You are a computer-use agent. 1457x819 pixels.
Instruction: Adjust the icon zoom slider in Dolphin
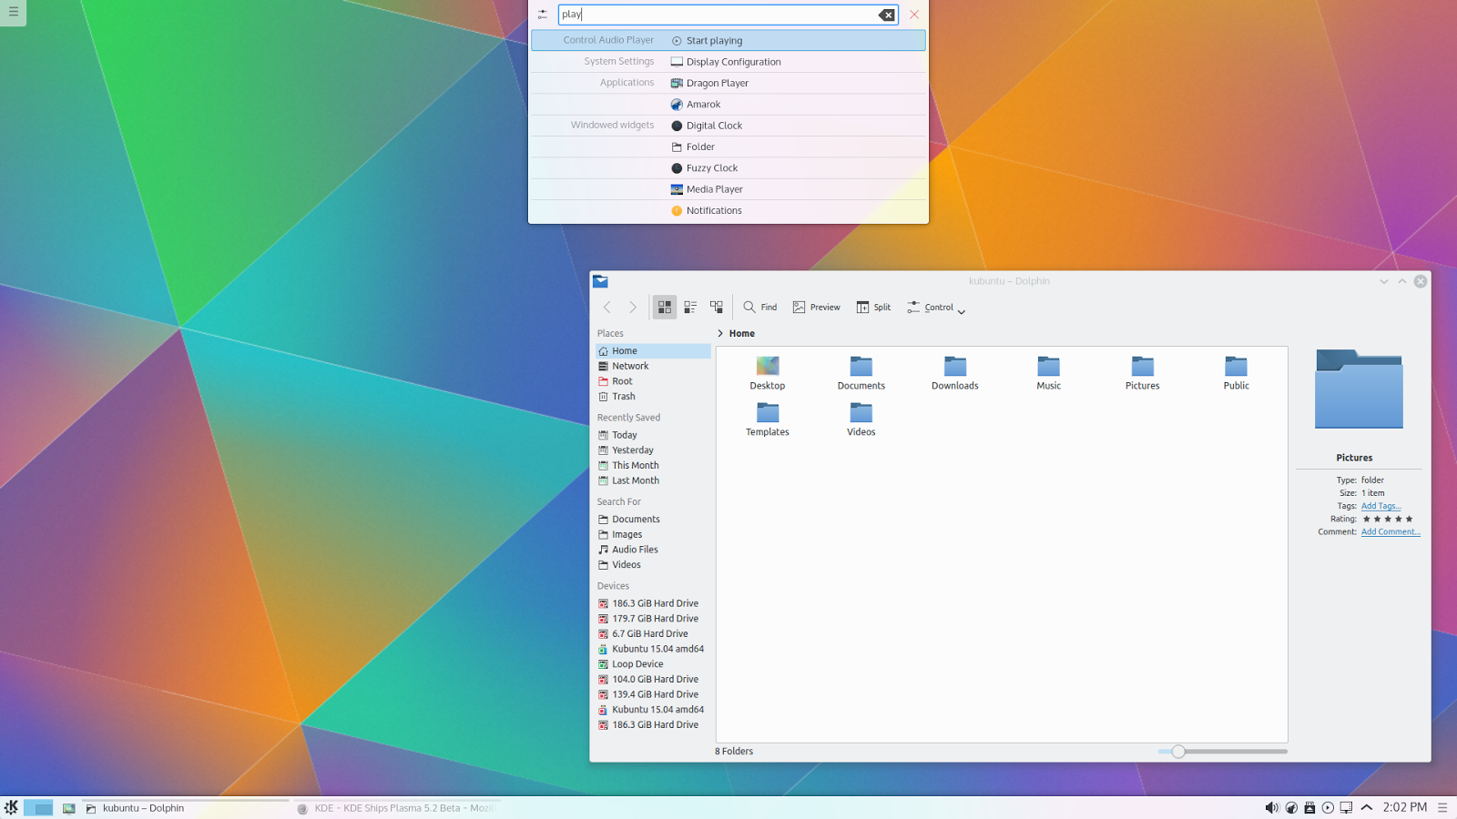pos(1179,751)
